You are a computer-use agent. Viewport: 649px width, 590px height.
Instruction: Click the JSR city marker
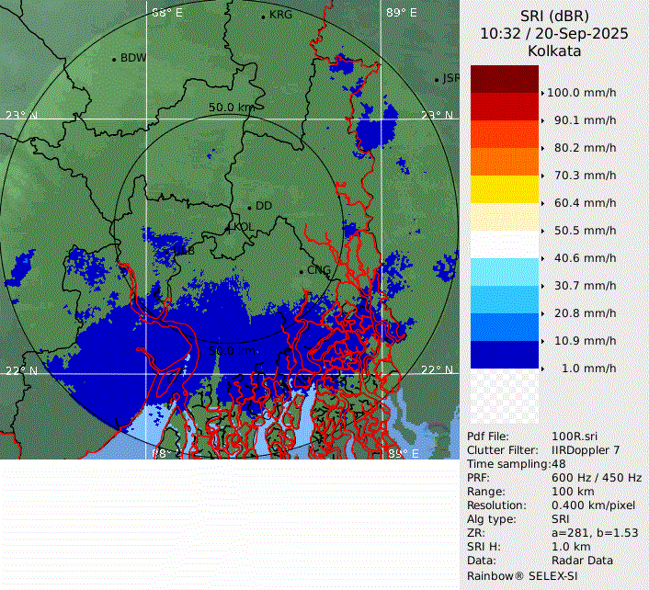pyautogui.click(x=438, y=79)
